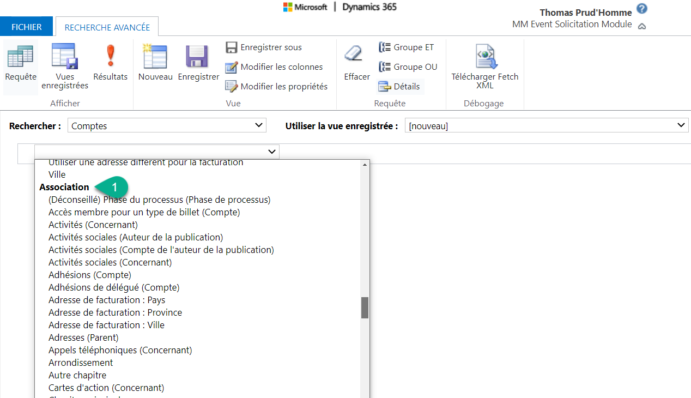Click Modifier les colonnes
Viewport: 691px width, 398px height.
pyautogui.click(x=275, y=67)
